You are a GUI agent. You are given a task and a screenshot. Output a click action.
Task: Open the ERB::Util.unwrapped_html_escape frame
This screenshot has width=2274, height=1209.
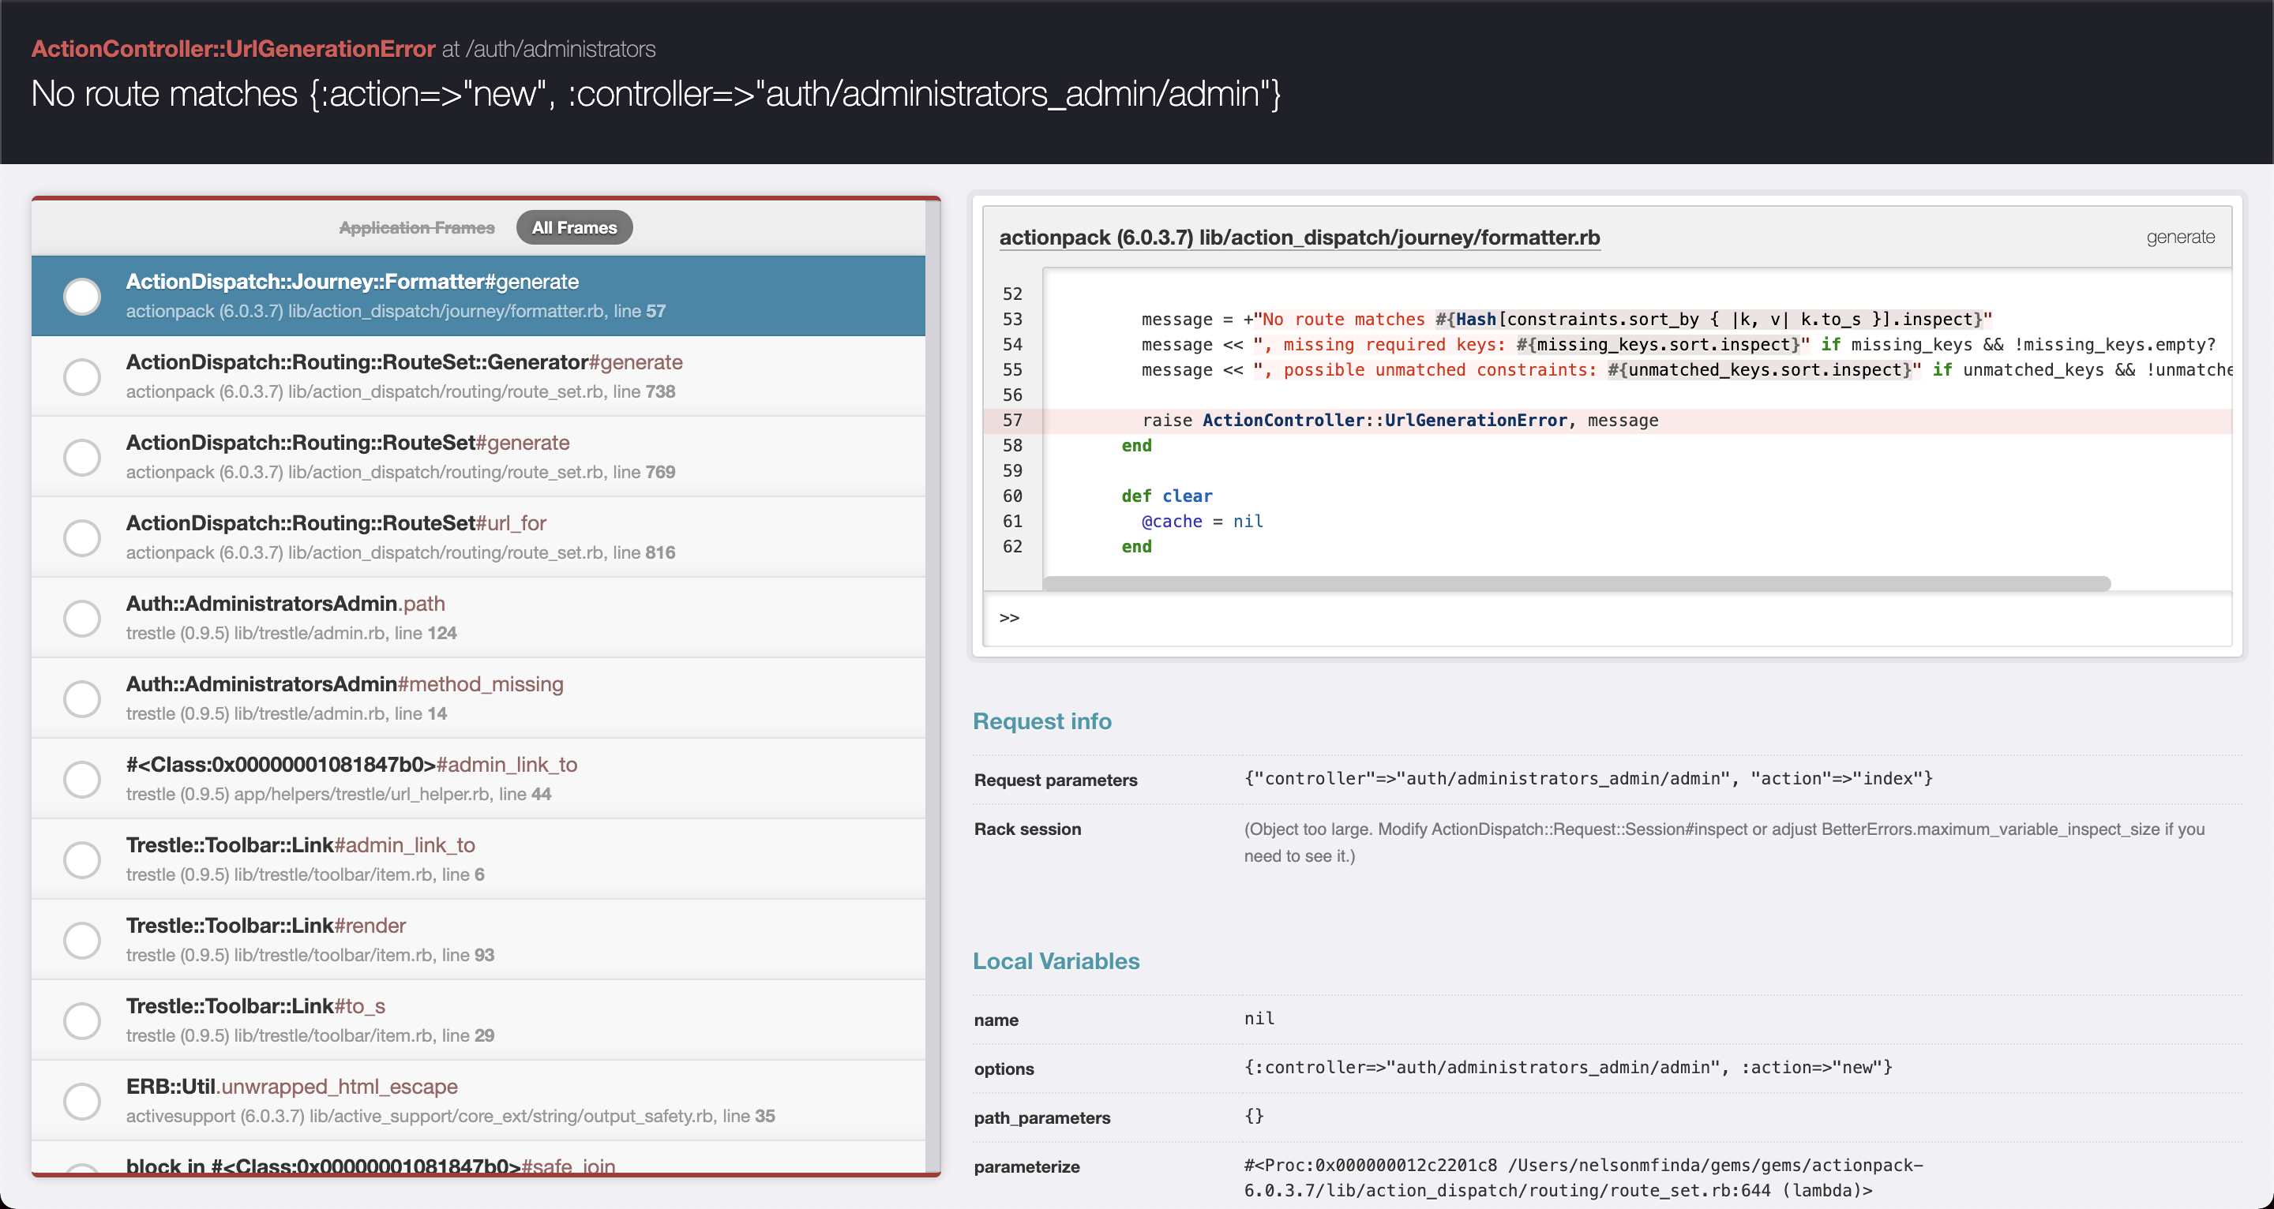292,1087
